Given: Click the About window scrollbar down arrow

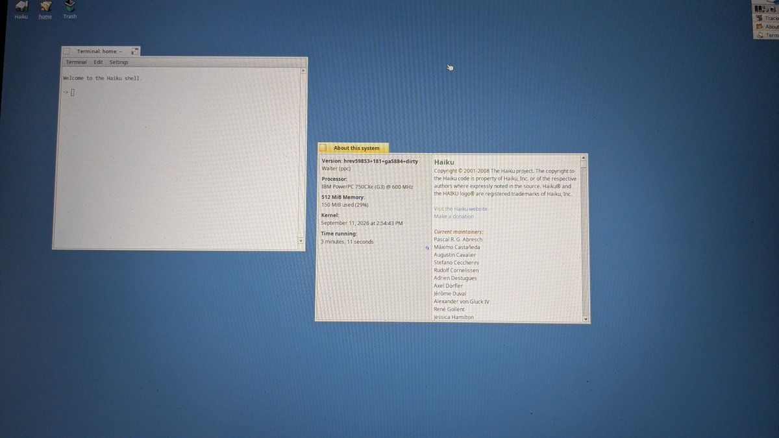Looking at the screenshot, I should pos(585,318).
